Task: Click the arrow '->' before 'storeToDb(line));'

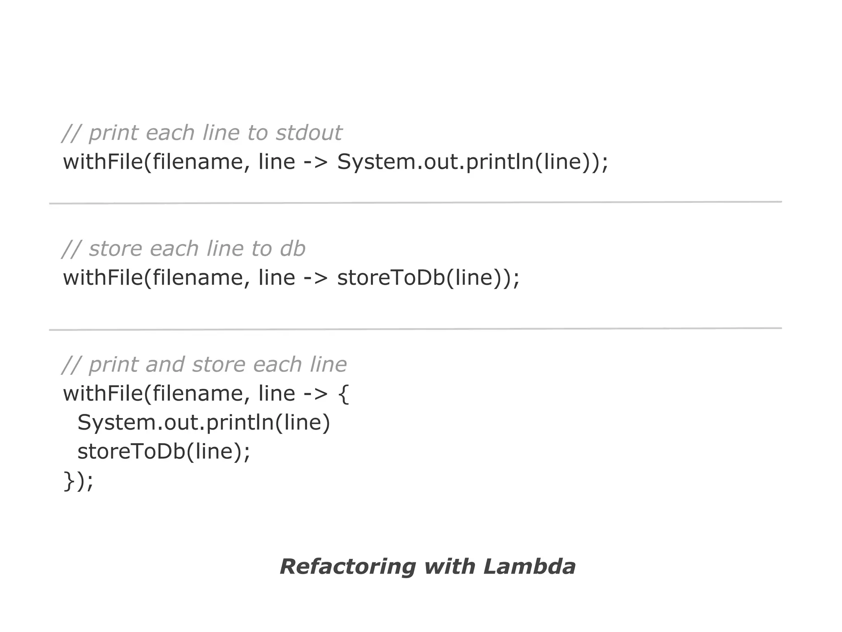Action: tap(316, 279)
